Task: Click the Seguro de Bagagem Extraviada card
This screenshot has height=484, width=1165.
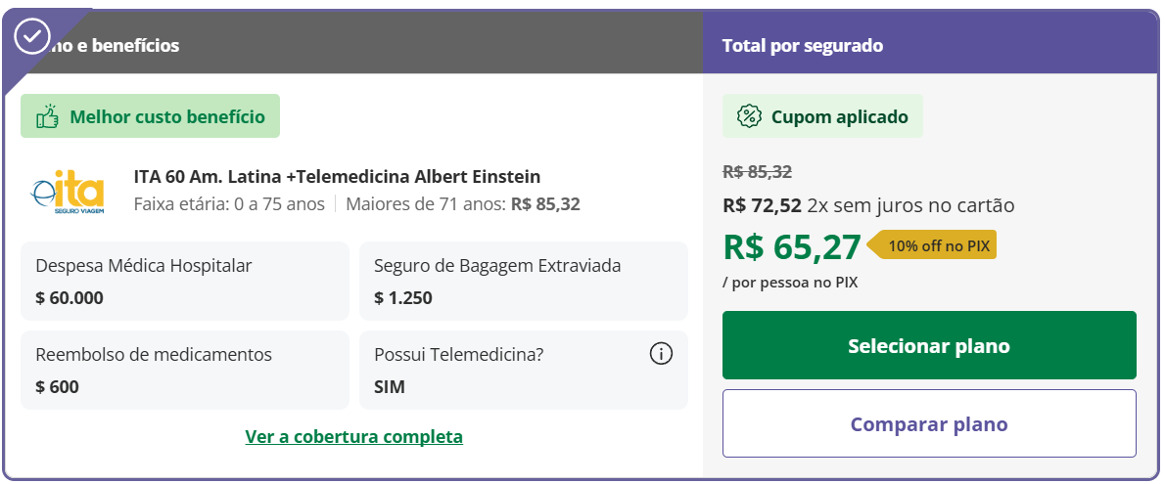Action: [523, 281]
